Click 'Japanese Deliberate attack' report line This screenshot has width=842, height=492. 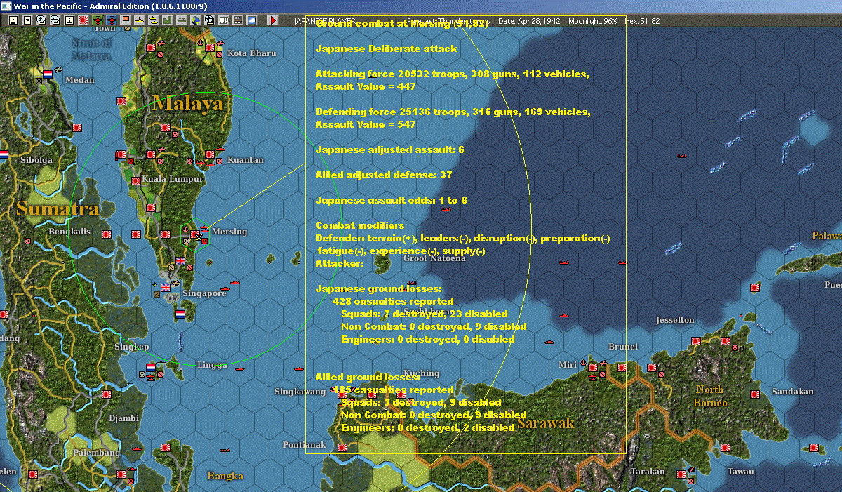click(x=387, y=48)
